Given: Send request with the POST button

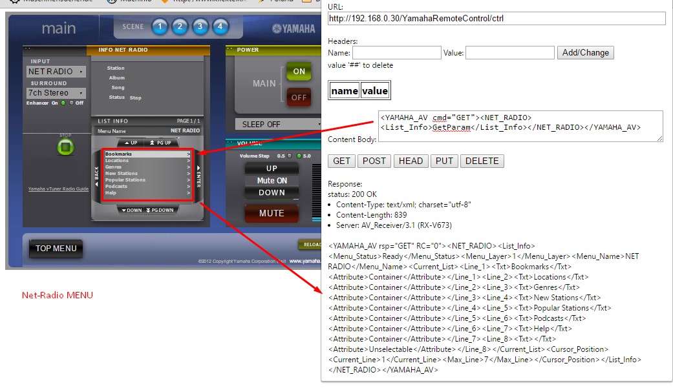Looking at the screenshot, I should pos(374,161).
